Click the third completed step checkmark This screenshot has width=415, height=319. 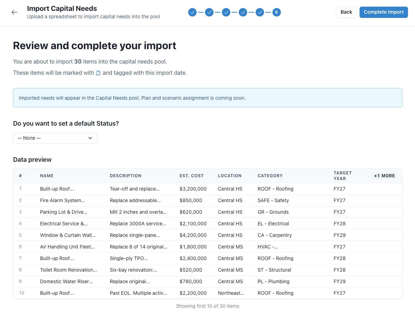[226, 12]
